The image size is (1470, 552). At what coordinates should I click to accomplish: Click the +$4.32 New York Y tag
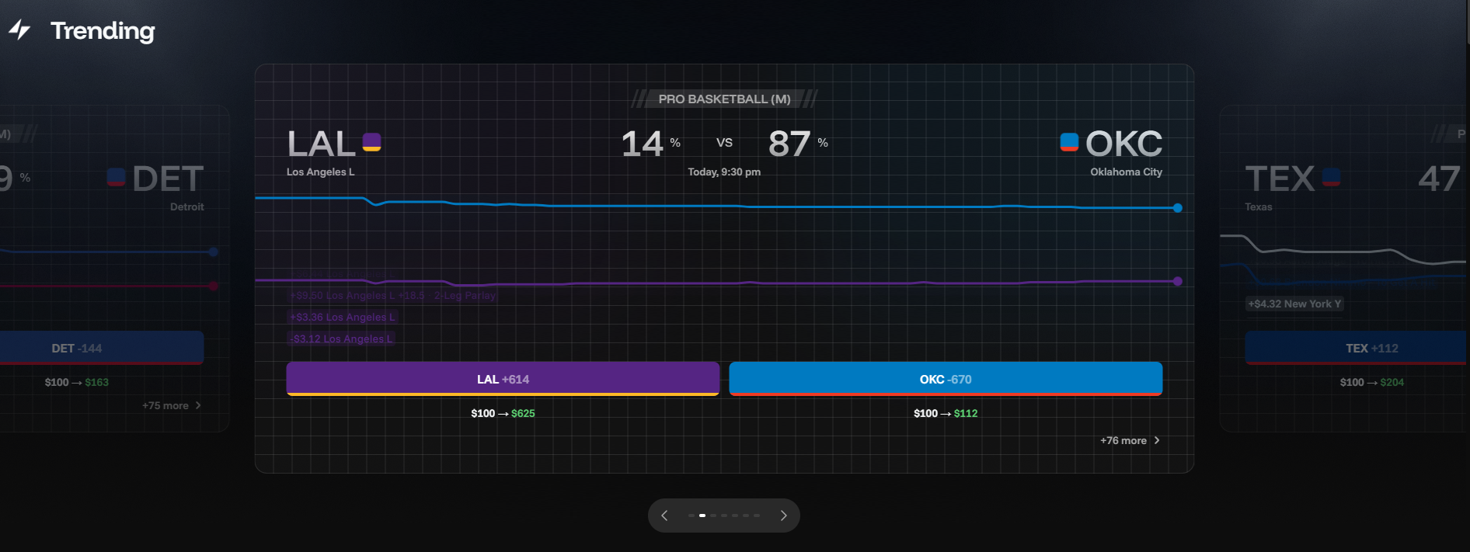1294,304
